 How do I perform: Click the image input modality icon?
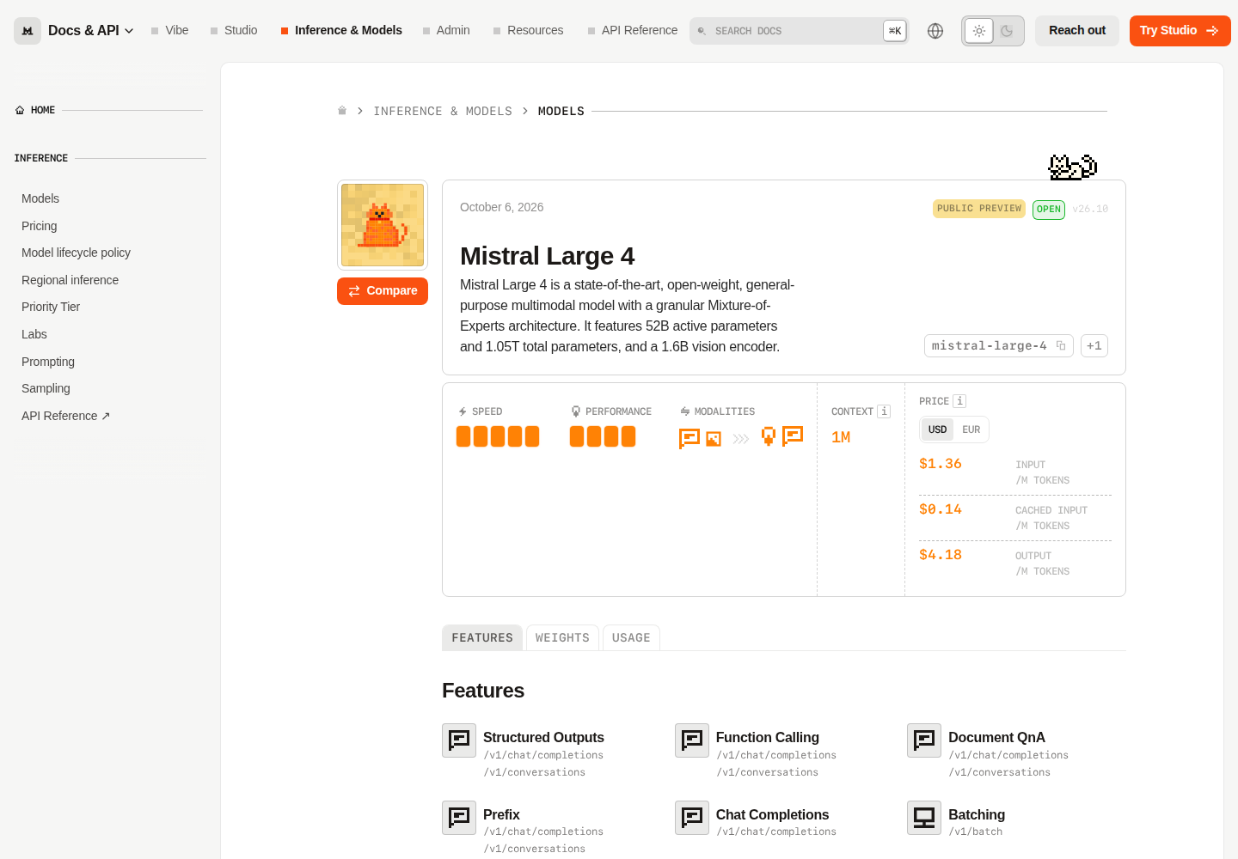[714, 439]
